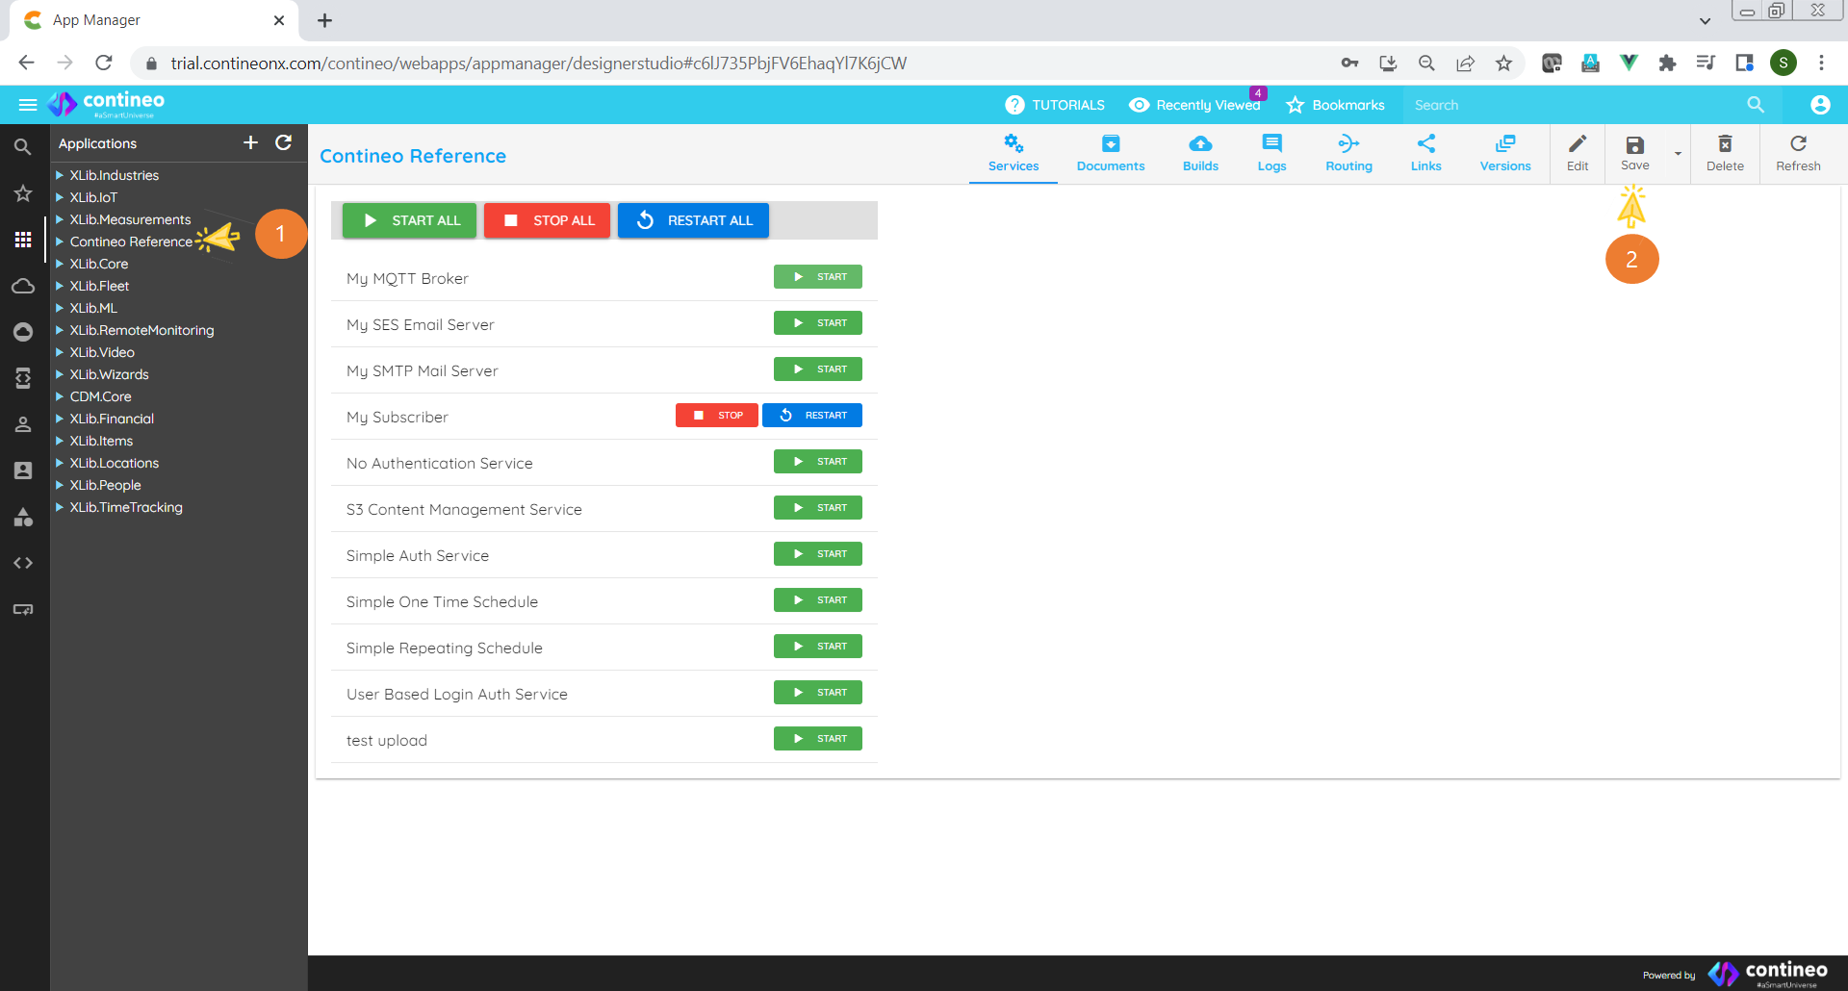
Task: Restart the My Subscriber service
Action: tap(811, 416)
